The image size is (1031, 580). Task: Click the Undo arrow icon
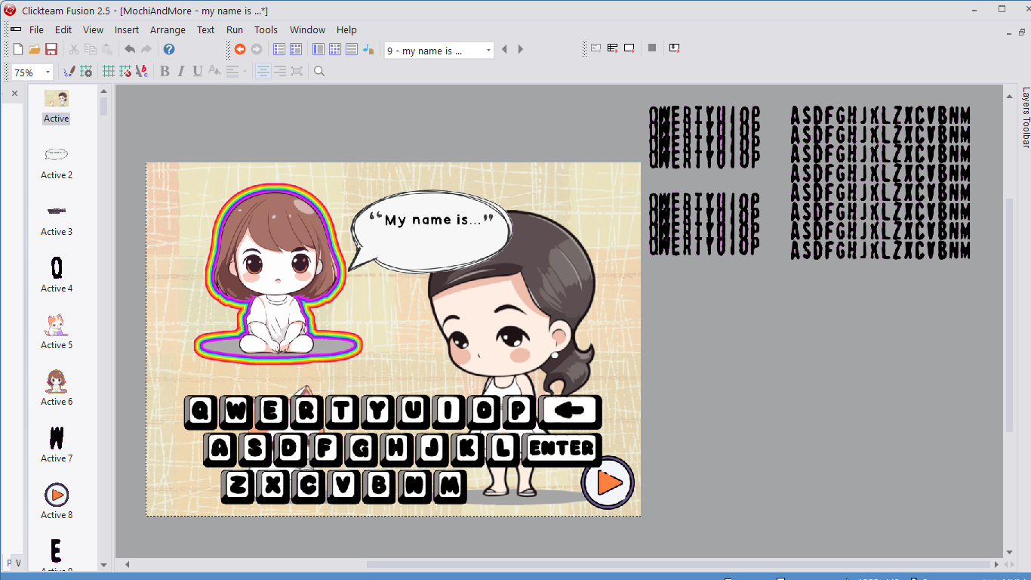tap(130, 49)
